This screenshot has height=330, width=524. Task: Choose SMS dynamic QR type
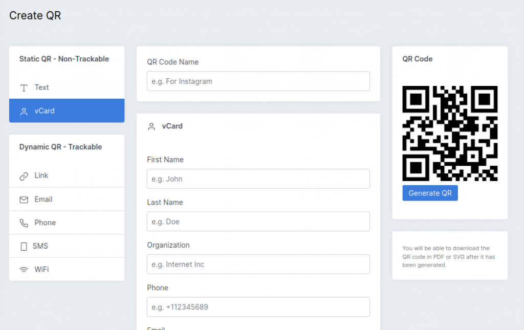point(67,246)
